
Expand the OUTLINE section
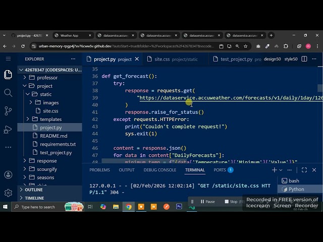[34, 190]
